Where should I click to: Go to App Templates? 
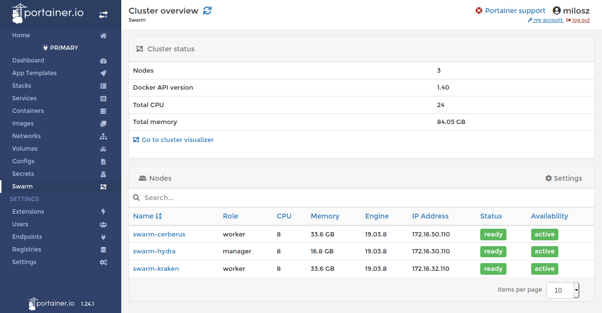click(x=34, y=73)
